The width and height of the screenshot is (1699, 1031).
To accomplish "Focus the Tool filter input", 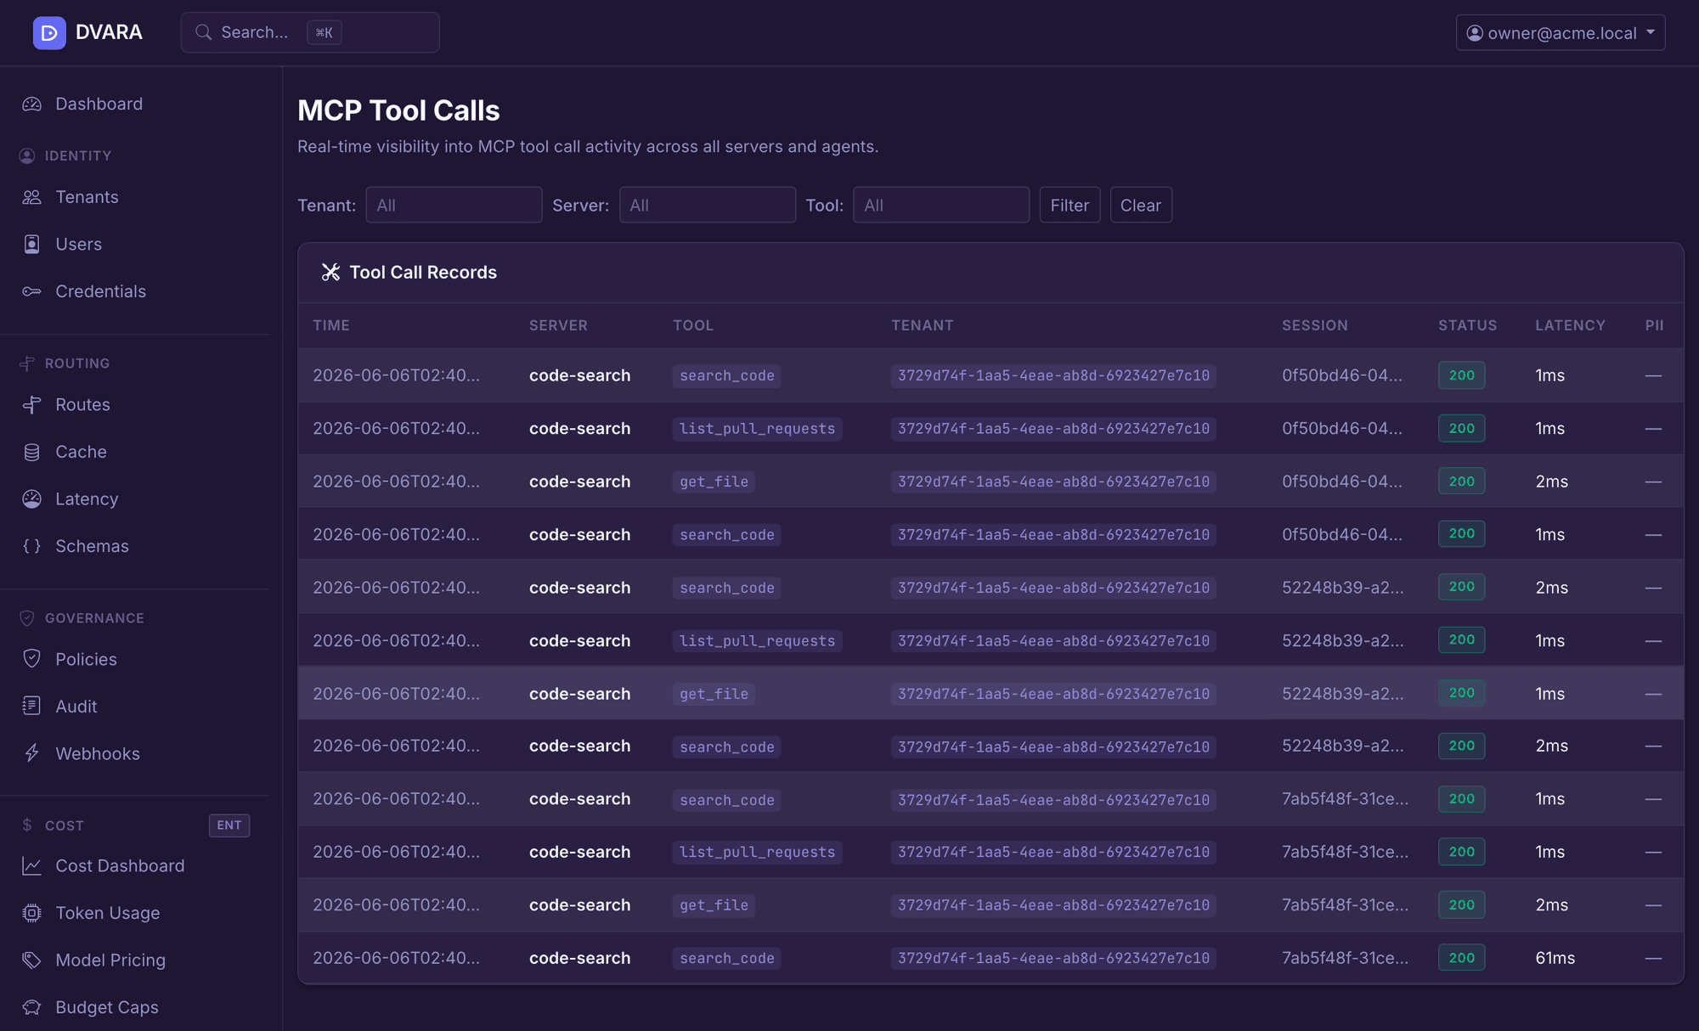I will pyautogui.click(x=941, y=205).
